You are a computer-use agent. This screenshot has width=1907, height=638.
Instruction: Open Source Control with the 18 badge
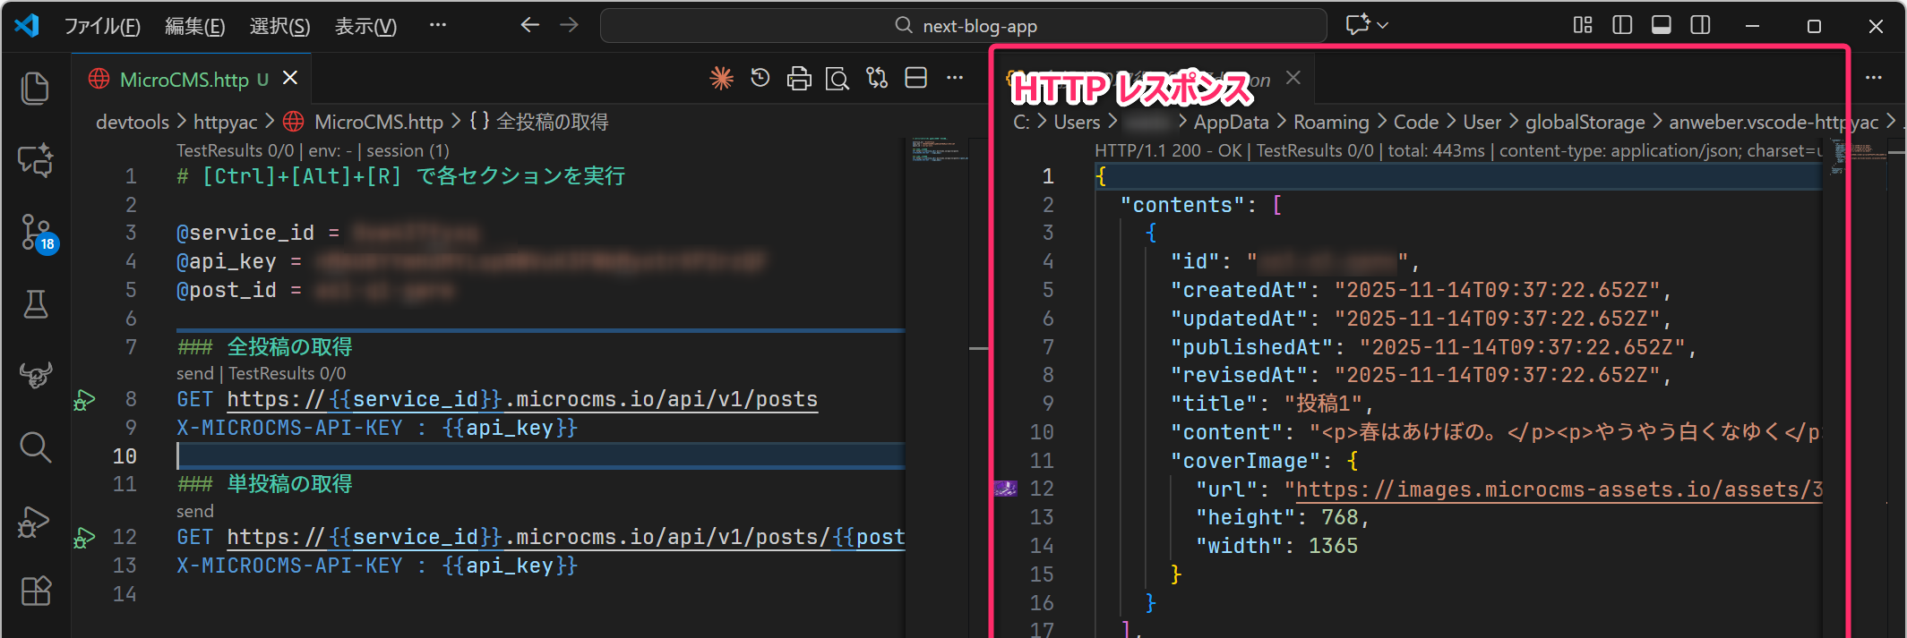coord(36,232)
